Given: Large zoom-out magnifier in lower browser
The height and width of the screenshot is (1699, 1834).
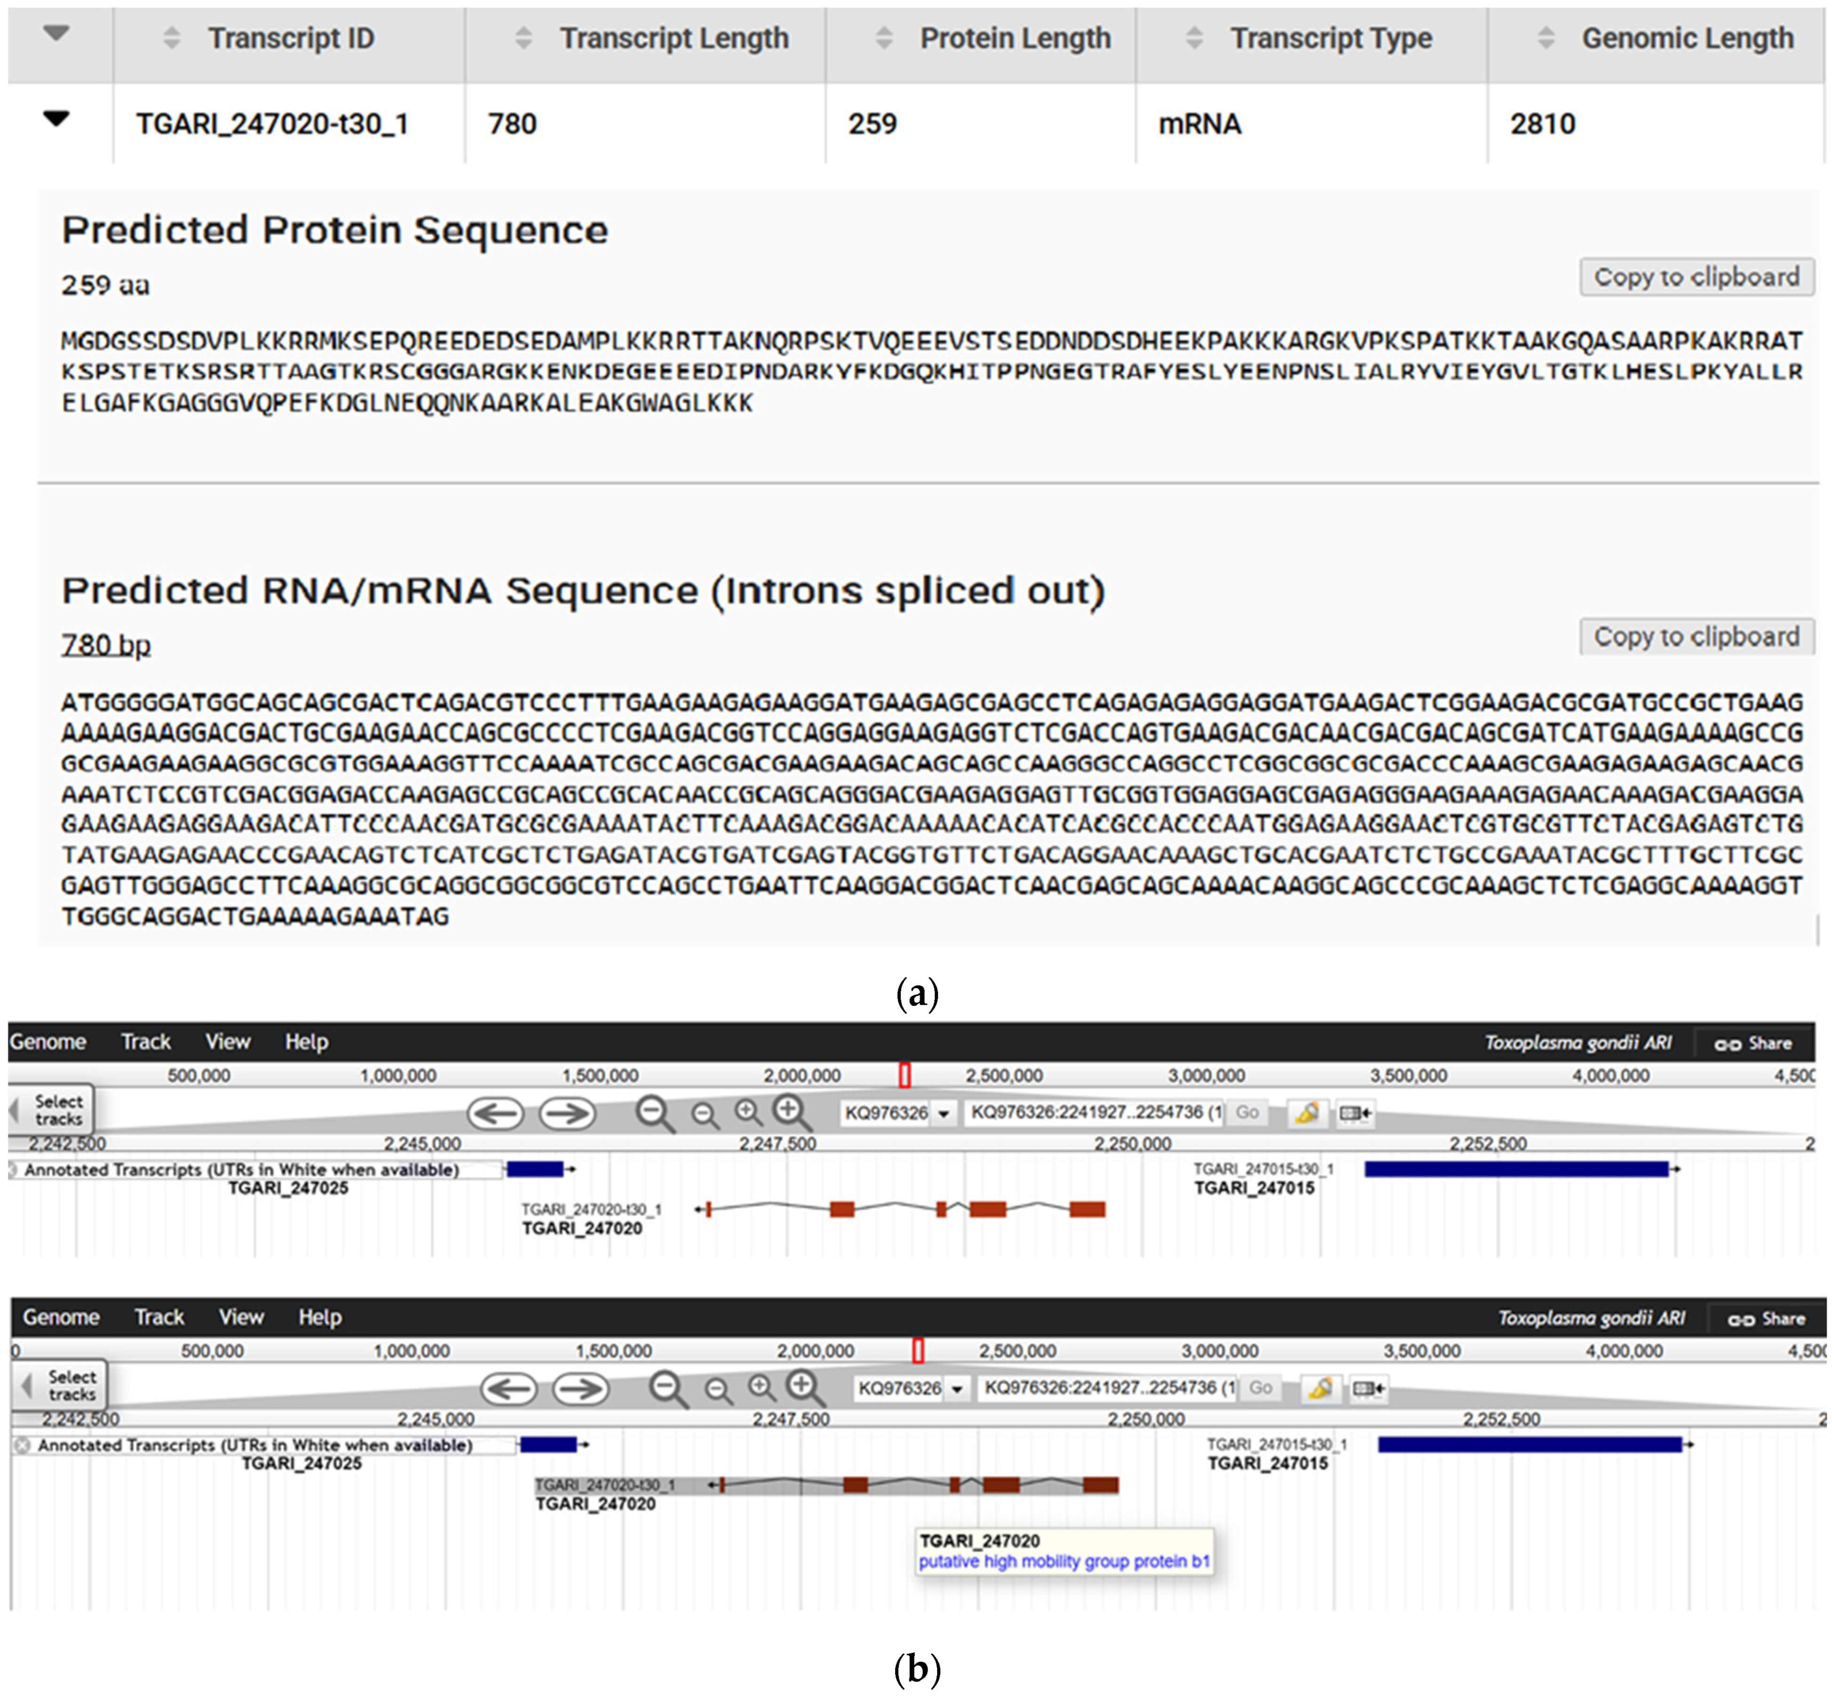Looking at the screenshot, I should 669,1389.
